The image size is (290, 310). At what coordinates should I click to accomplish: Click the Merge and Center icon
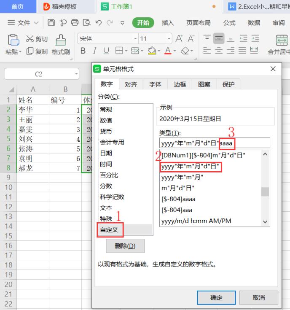[282, 40]
